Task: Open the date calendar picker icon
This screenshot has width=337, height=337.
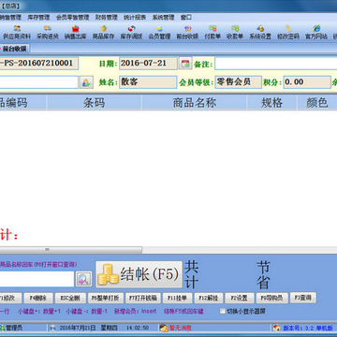Action: tap(185, 64)
